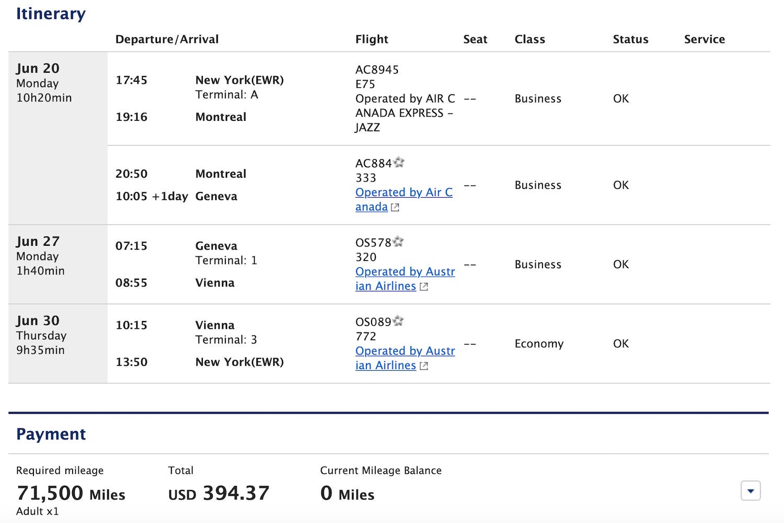The width and height of the screenshot is (784, 523).
Task: Select the 71,500 Miles required mileage value
Action: [71, 493]
